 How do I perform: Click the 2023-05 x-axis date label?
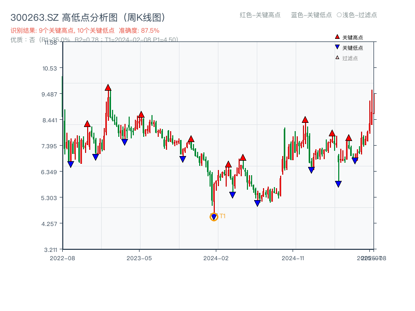point(139,258)
